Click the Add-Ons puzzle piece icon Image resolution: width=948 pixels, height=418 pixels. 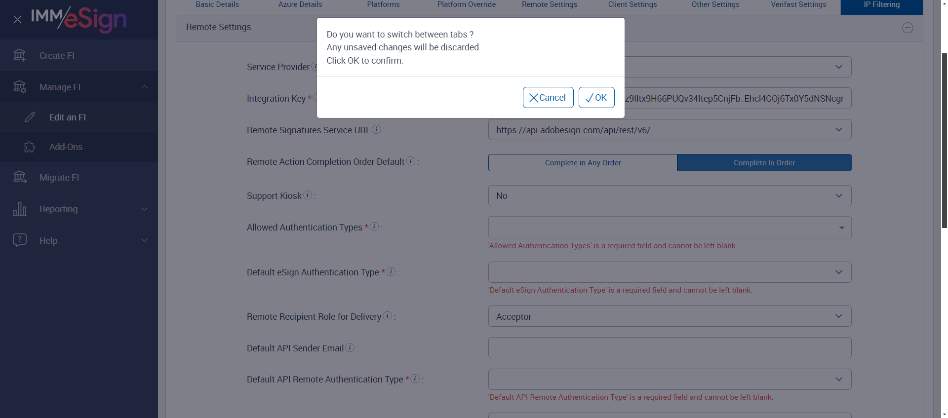(30, 147)
